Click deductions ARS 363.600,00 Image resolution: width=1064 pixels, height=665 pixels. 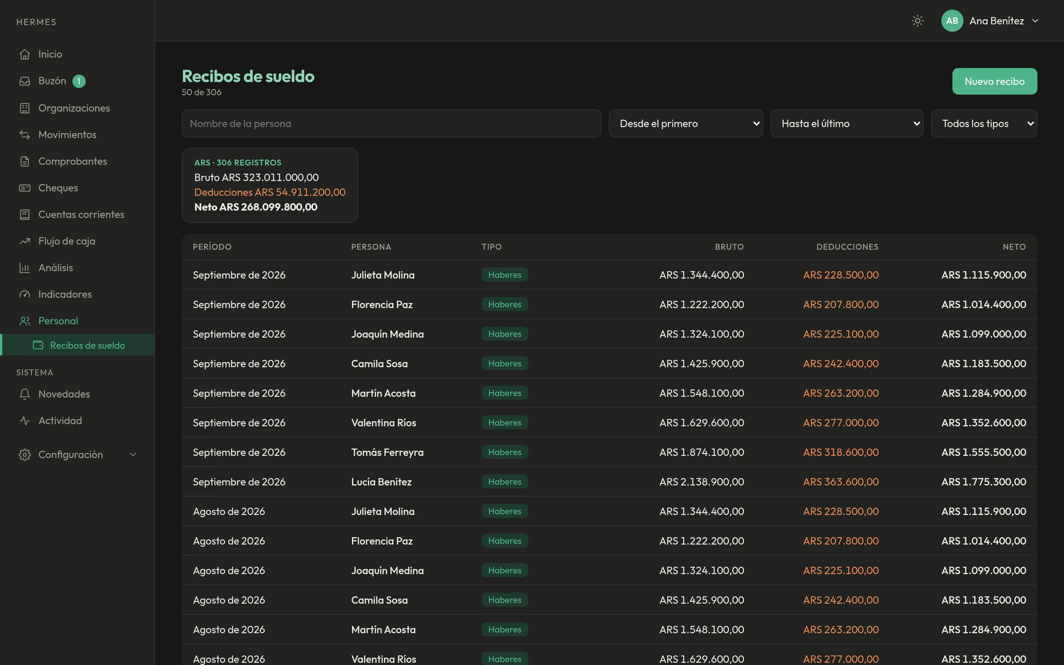pos(840,482)
